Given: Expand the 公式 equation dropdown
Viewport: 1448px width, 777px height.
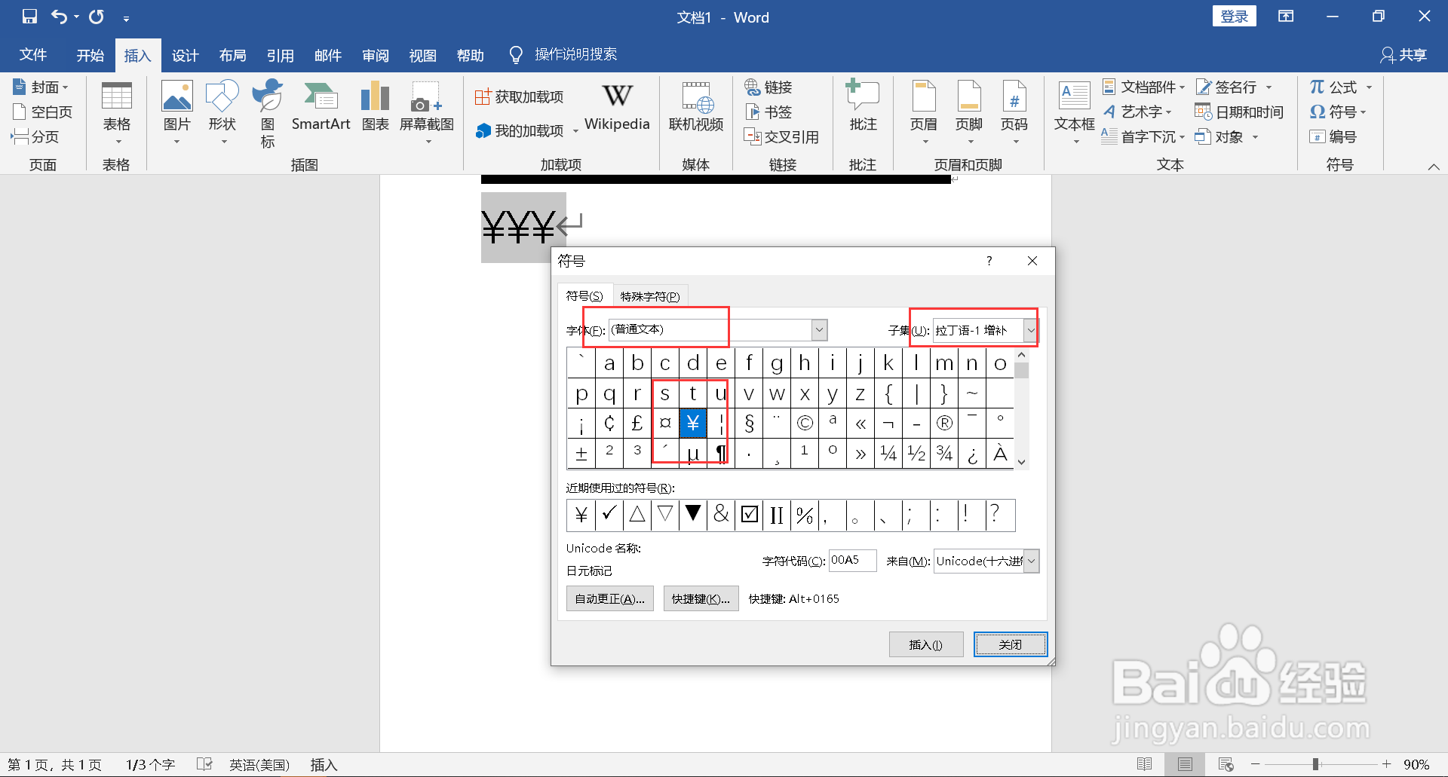Looking at the screenshot, I should pos(1369,88).
